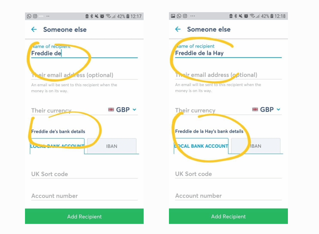Tap the Add Recipient button on the left
The image size is (319, 234).
point(84,216)
